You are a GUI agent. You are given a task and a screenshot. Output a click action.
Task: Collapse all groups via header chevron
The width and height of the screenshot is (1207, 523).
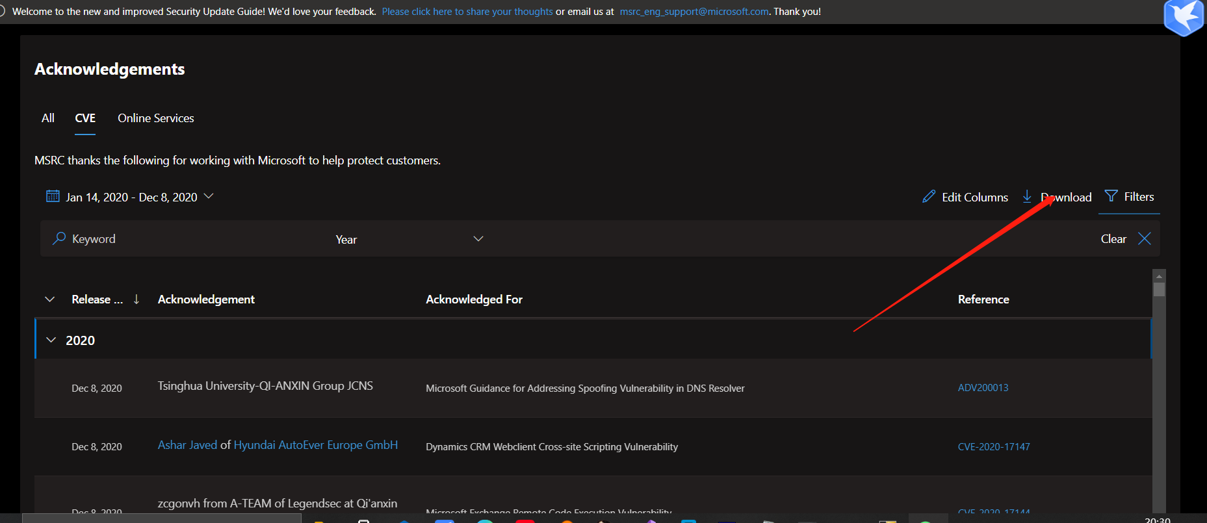[49, 300]
